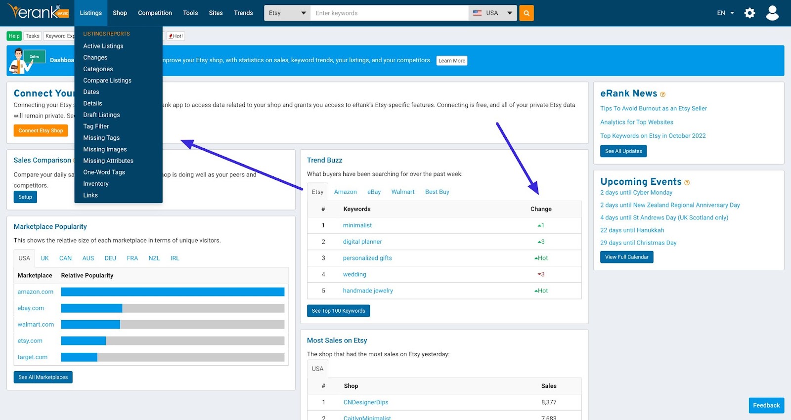791x420 pixels.
Task: Open the Shop menu
Action: [x=120, y=13]
